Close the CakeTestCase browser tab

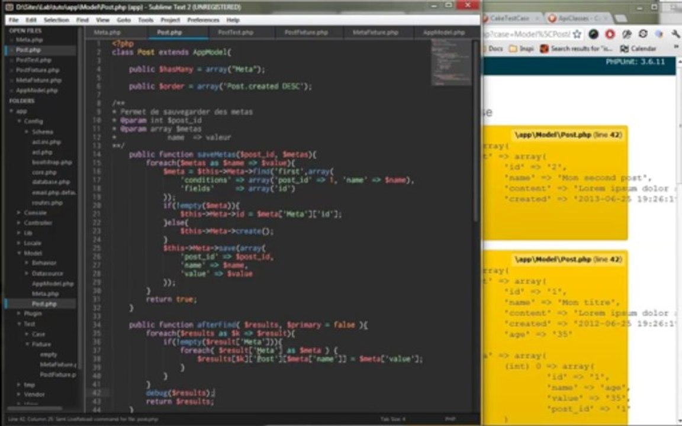click(x=537, y=18)
